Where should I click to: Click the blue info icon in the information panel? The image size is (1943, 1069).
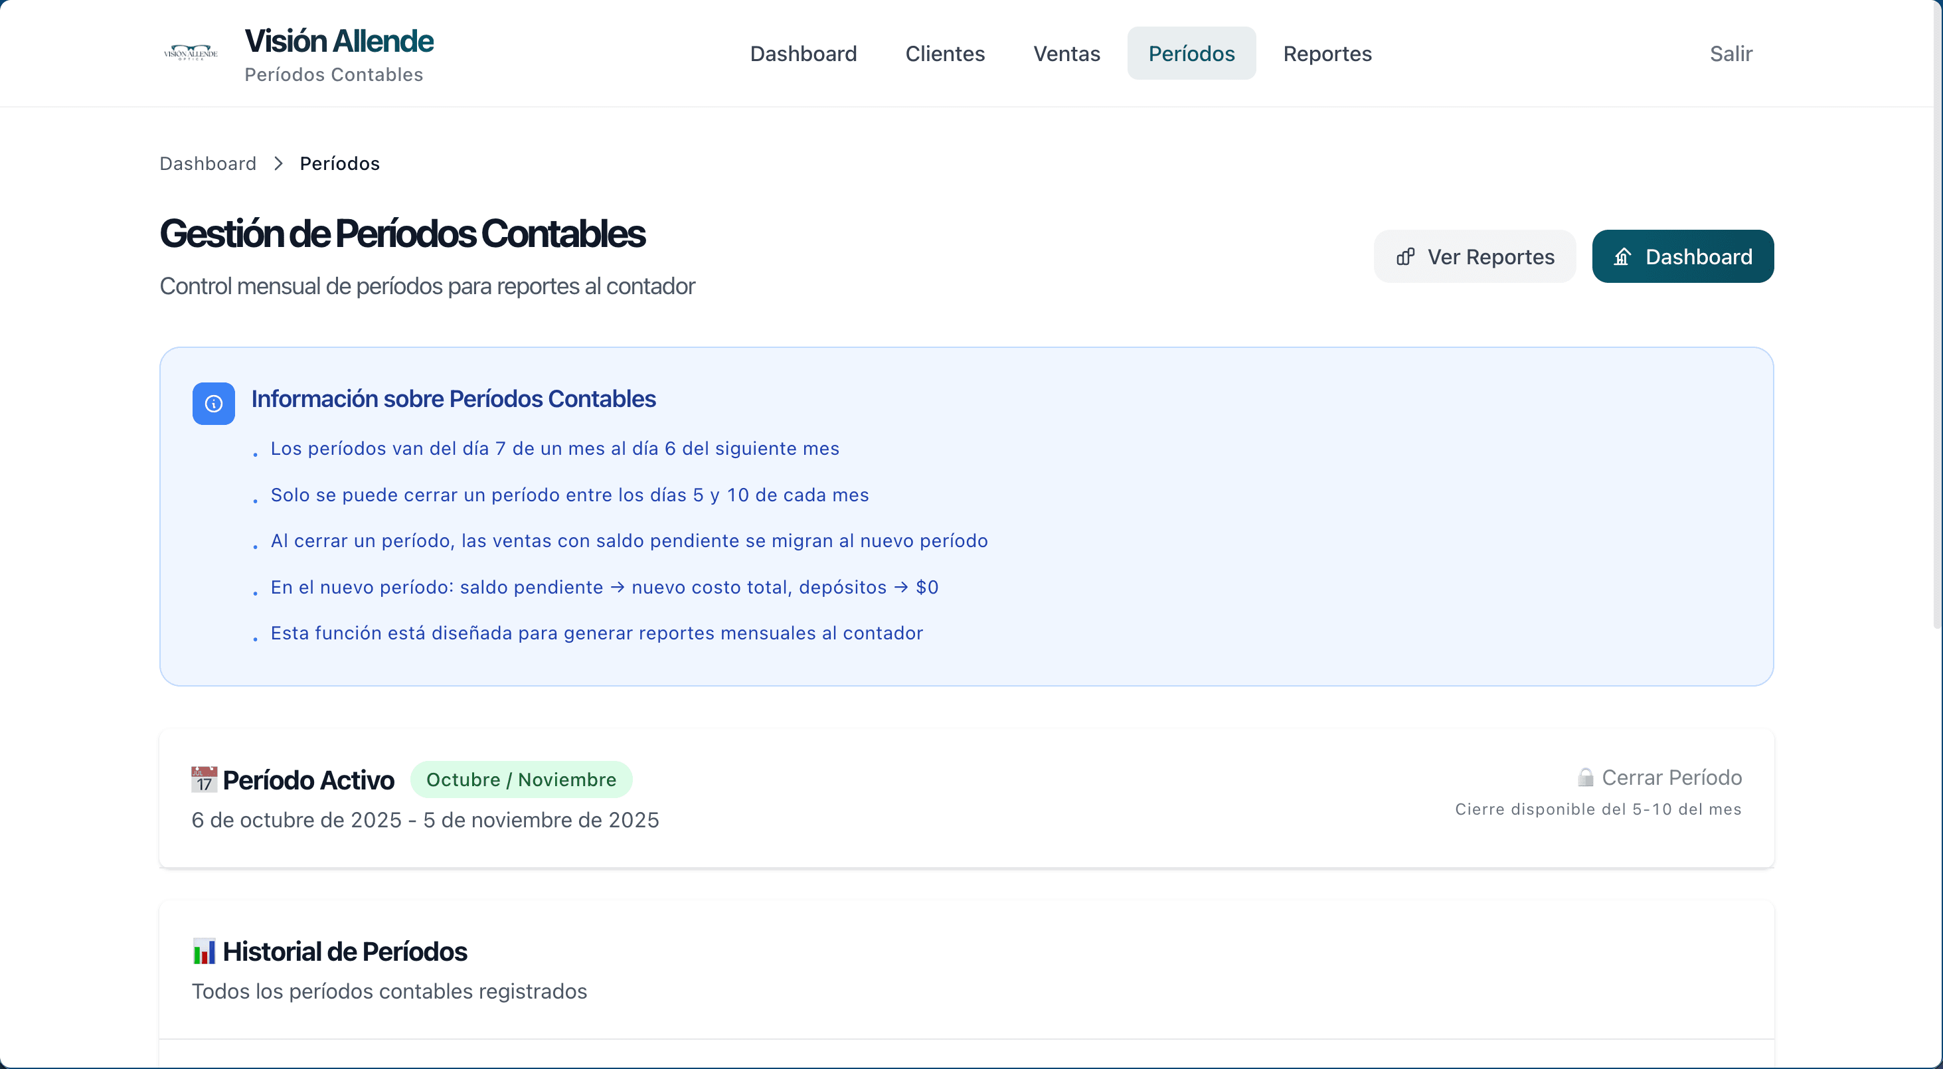click(213, 404)
